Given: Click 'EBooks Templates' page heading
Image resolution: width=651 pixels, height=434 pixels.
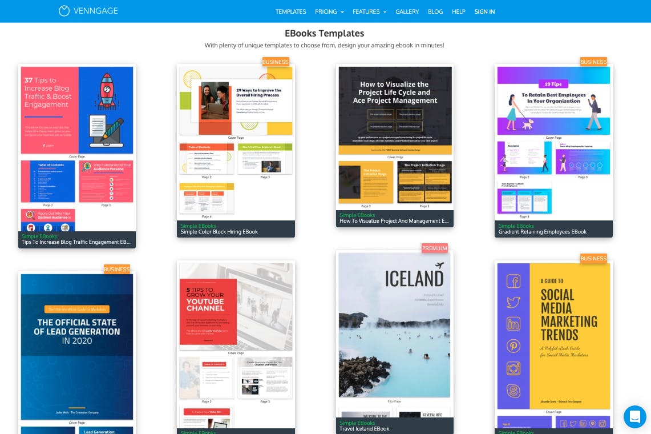Looking at the screenshot, I should click(324, 33).
